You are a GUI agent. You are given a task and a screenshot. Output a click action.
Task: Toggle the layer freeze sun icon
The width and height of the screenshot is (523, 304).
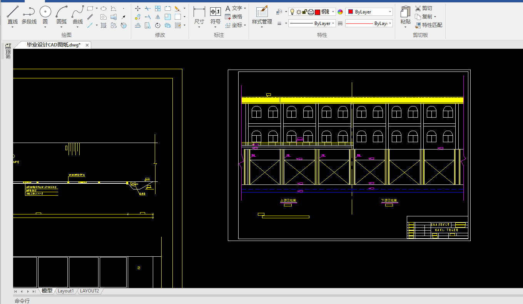pyautogui.click(x=299, y=12)
